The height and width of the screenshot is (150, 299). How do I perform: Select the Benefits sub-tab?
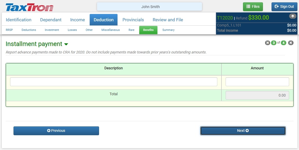(148, 30)
